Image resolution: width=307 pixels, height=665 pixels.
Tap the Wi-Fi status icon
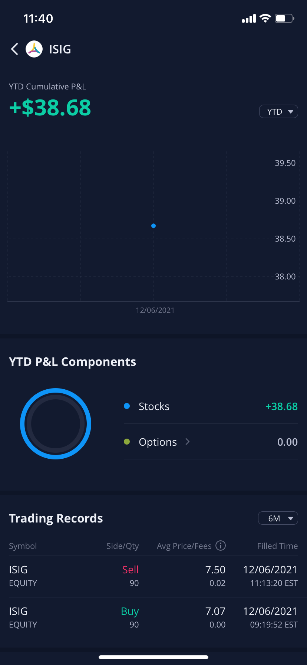point(265,19)
